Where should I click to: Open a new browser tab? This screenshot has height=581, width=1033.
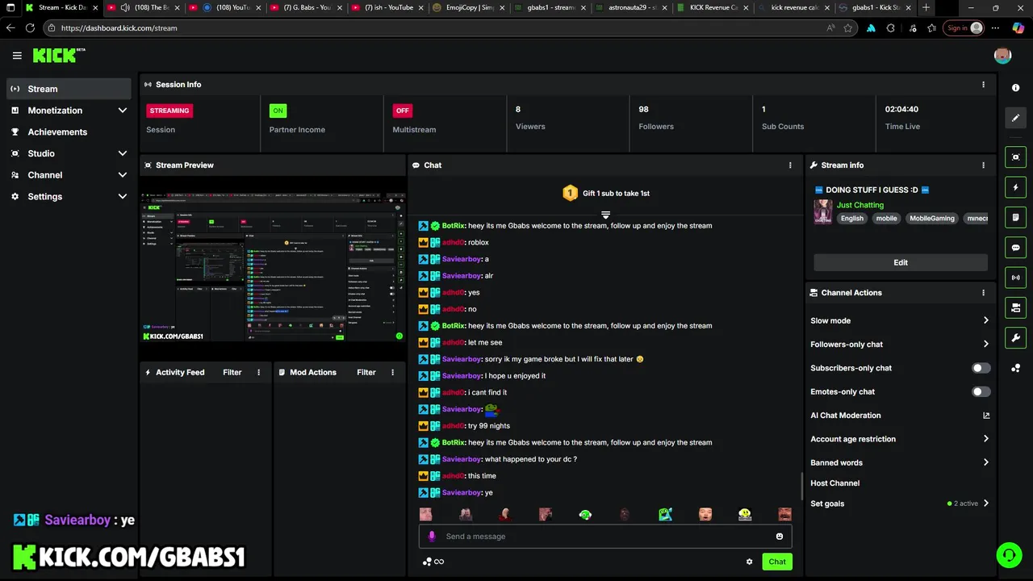click(926, 8)
